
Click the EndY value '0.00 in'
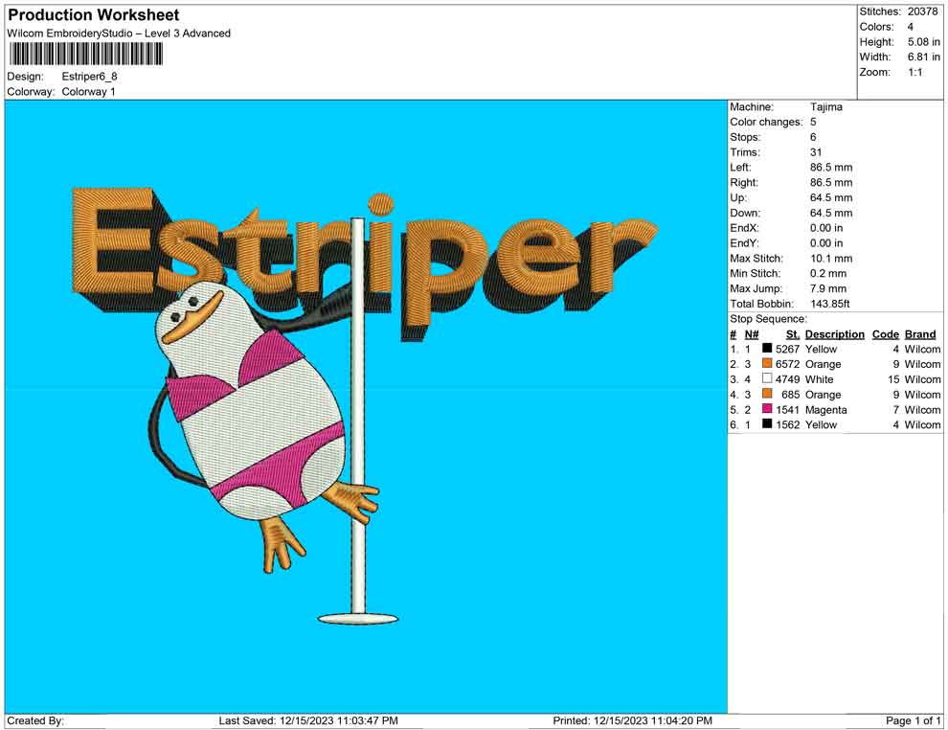[x=825, y=243]
